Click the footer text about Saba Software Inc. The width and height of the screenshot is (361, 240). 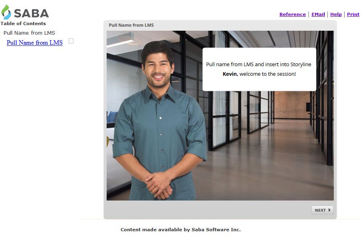[x=180, y=229]
